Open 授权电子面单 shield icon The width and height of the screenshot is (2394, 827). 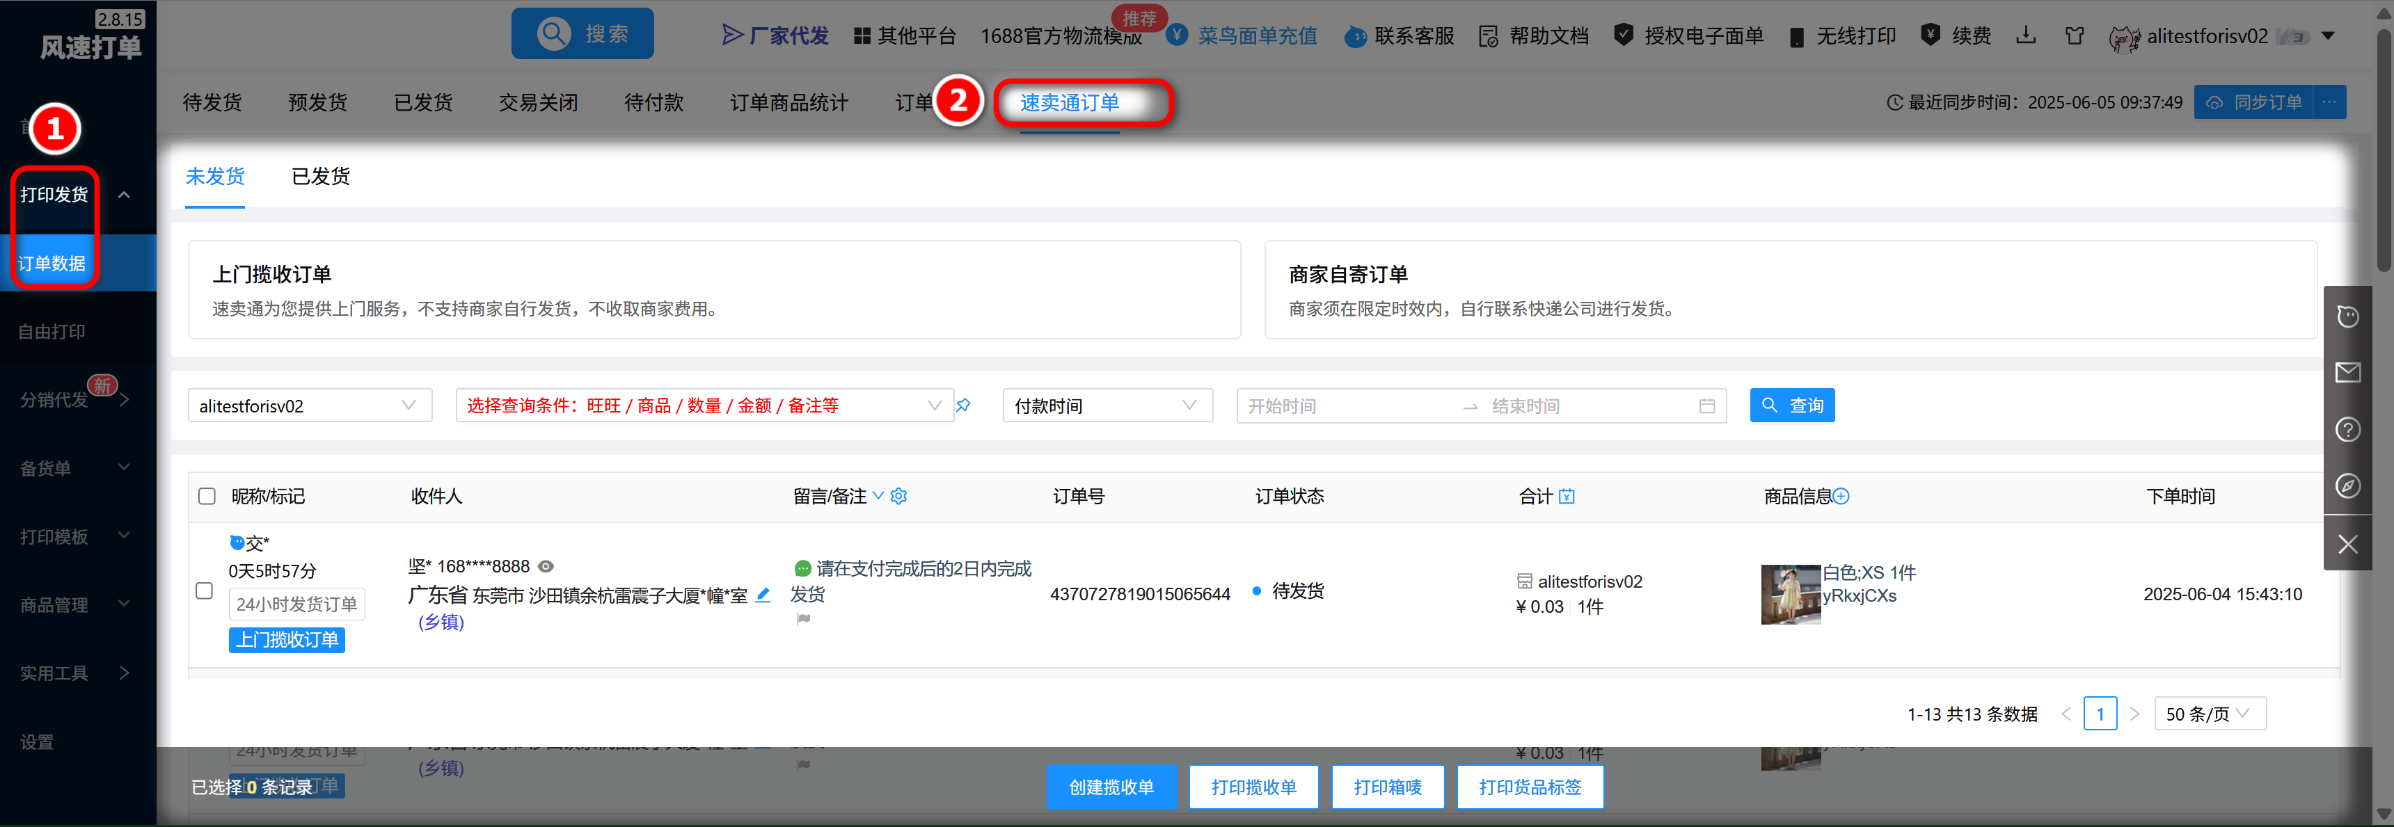[1624, 35]
